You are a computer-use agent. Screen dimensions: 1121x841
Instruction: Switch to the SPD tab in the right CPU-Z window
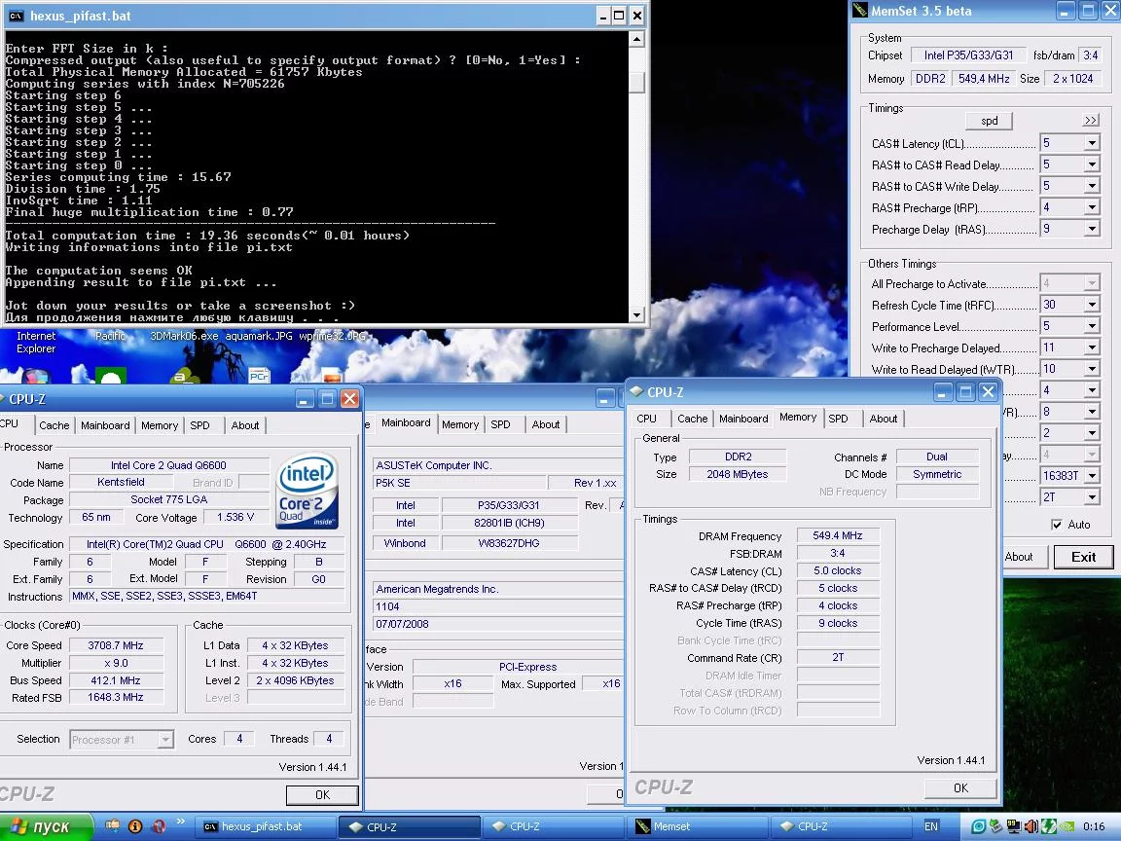click(x=838, y=419)
